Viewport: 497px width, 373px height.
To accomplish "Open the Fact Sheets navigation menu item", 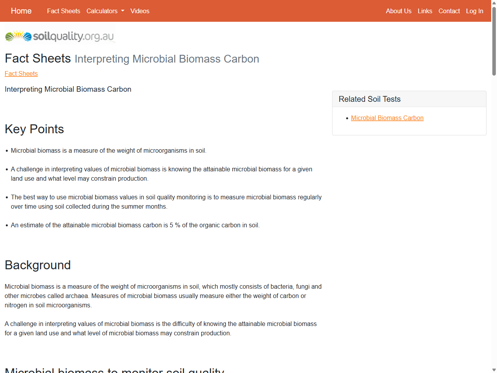I will 63,11.
